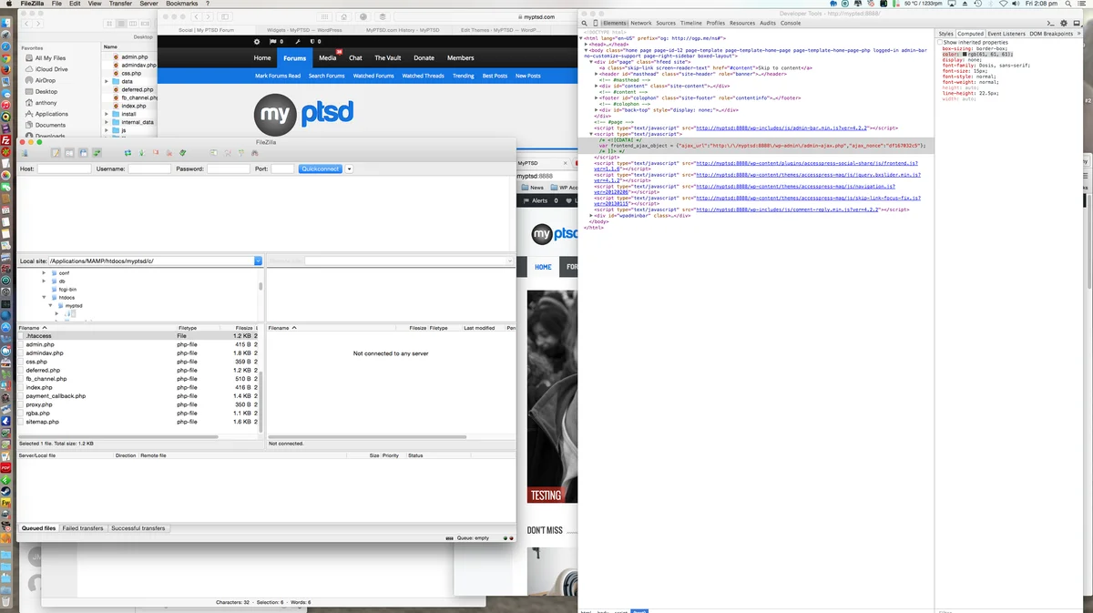Click Forums in MyPTSD navigation
The image size is (1093, 613).
pos(294,57)
